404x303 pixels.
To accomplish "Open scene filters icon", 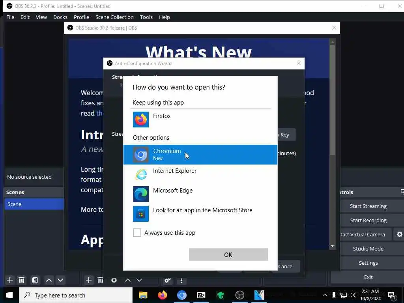I will point(35,280).
